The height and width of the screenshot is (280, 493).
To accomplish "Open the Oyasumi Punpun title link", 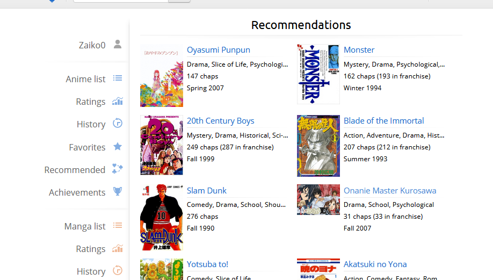I will coord(219,49).
